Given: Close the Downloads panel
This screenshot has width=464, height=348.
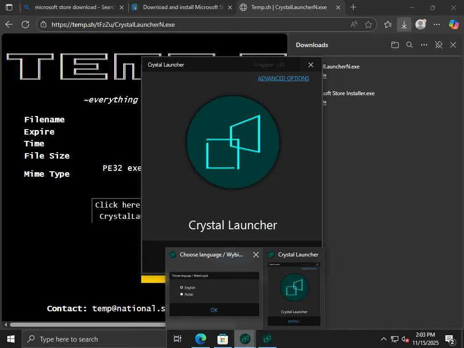Looking at the screenshot, I should (453, 45).
